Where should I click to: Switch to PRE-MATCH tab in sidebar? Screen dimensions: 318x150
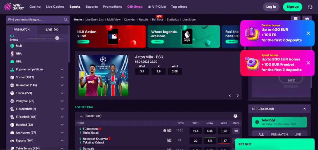pos(22,30)
